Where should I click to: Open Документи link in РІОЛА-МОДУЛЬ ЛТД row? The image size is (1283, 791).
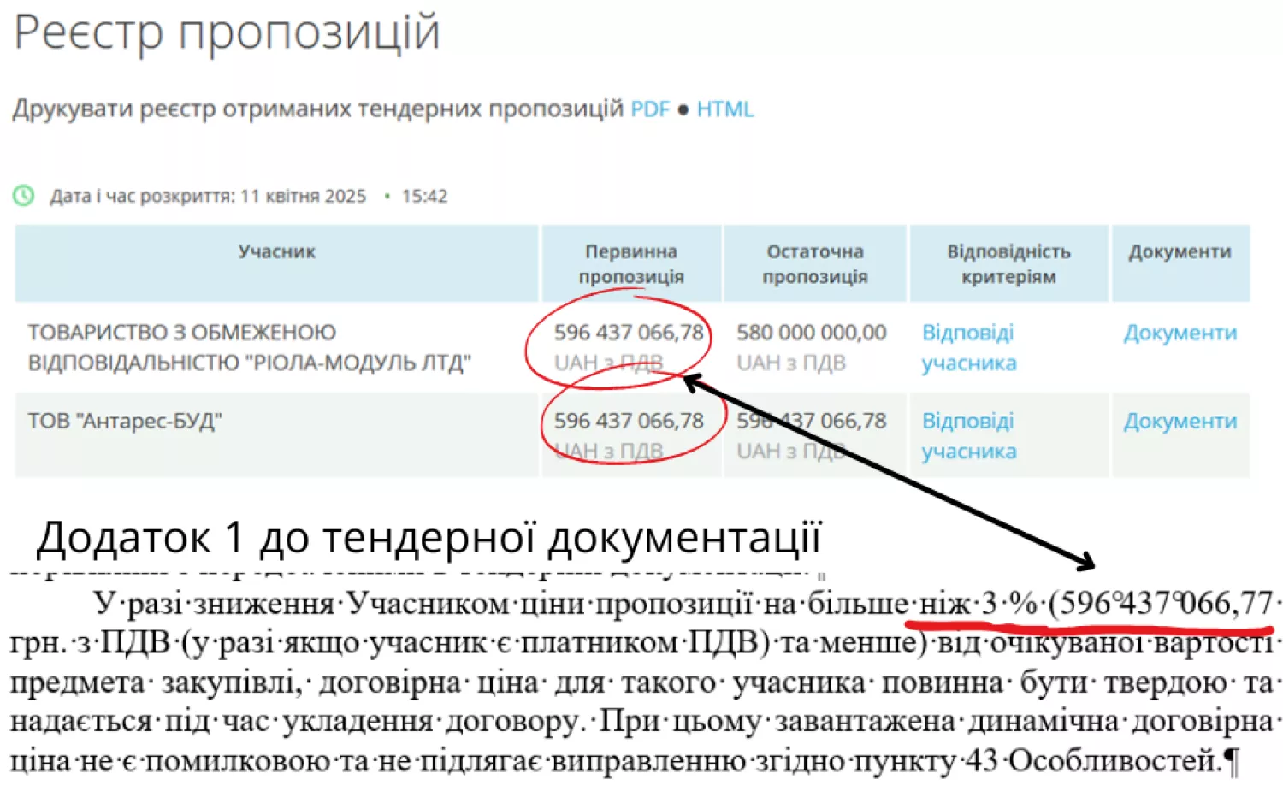[1180, 333]
